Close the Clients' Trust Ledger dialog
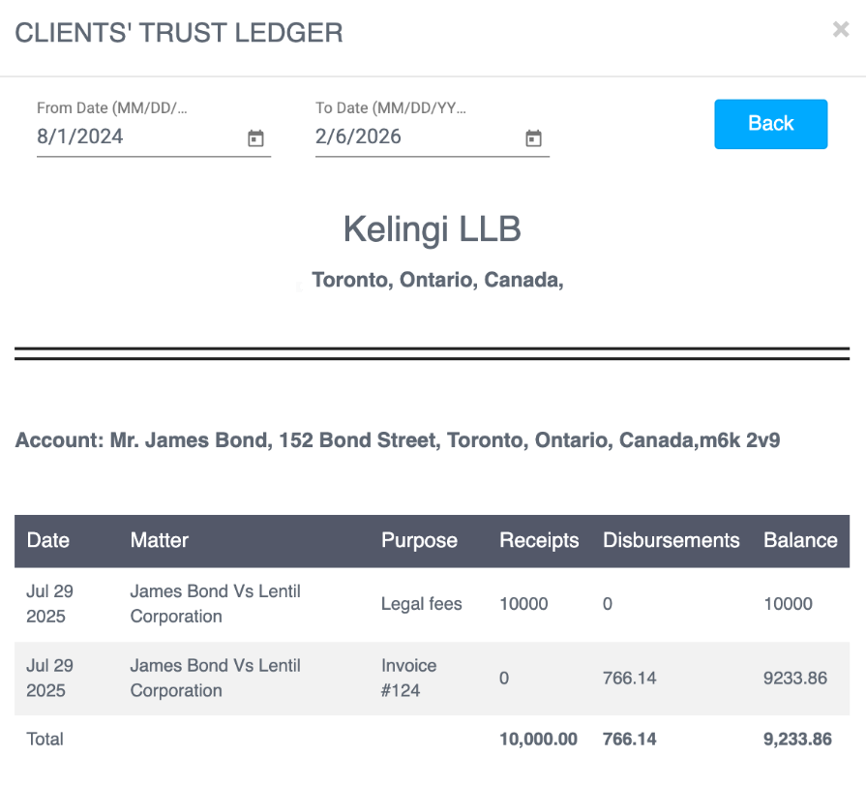Viewport: 866px width, 786px height. tap(841, 30)
